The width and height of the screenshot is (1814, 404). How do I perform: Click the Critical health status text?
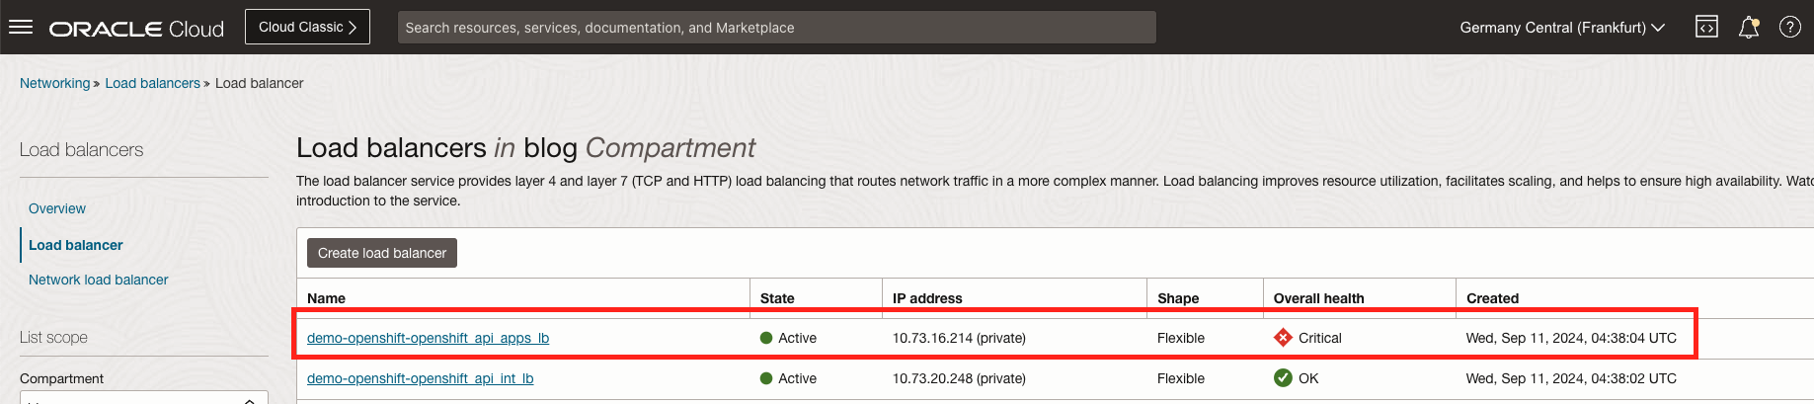pyautogui.click(x=1319, y=338)
